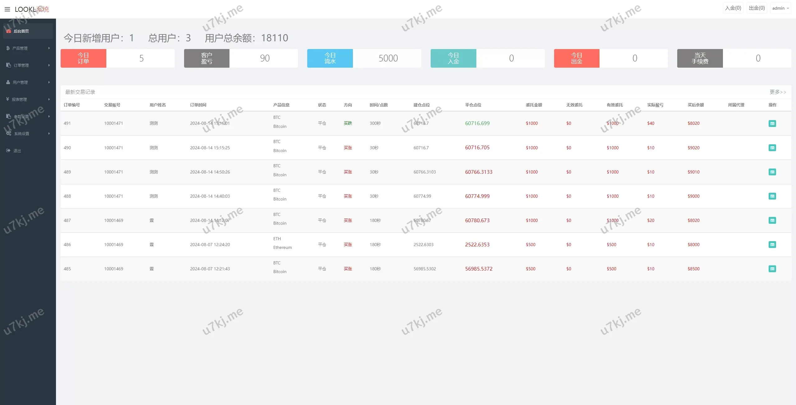Screen dimensions: 796x405
Task: Click the red 今日订单 stat tile
Action: [83, 58]
